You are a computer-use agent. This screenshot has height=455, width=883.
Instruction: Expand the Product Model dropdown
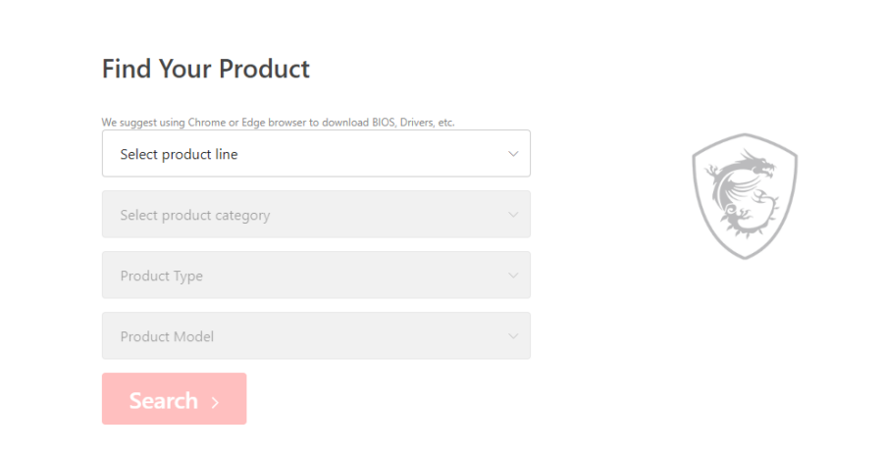click(x=316, y=336)
